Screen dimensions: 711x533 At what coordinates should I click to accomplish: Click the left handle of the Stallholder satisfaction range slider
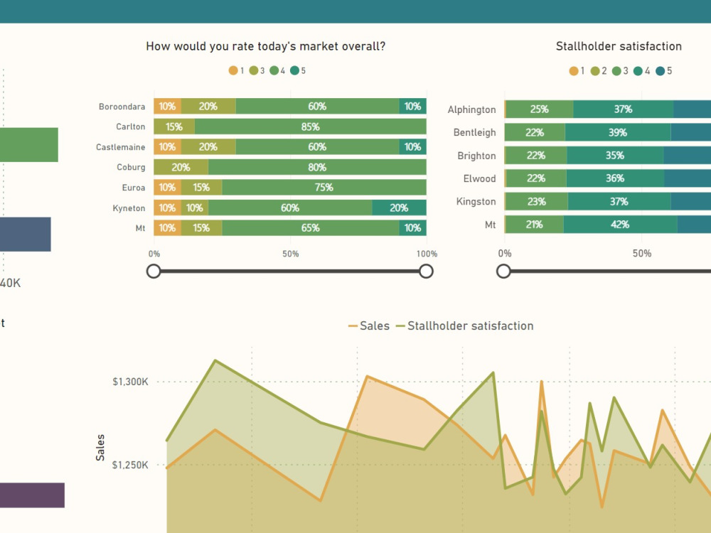pos(504,271)
